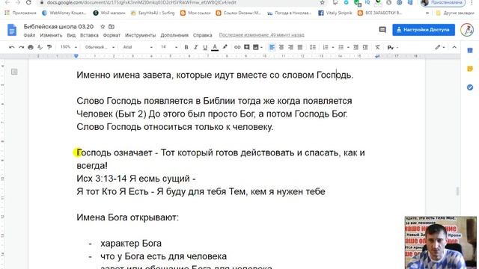Clear the text formatting
Screen dimensions: 479x269
[377, 47]
